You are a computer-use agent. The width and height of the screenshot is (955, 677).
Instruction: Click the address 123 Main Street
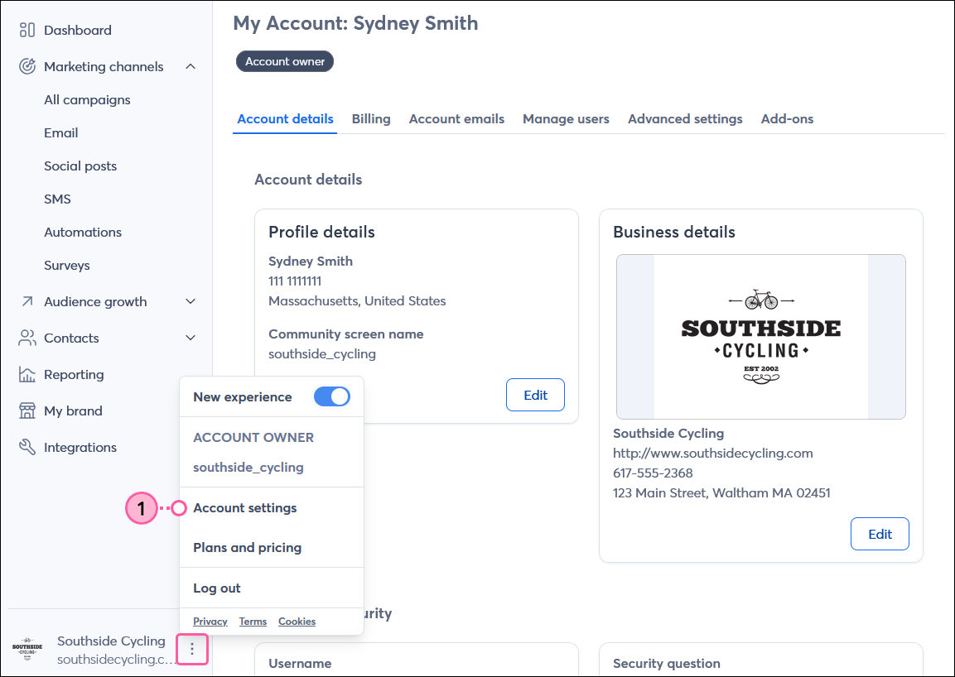(x=721, y=492)
